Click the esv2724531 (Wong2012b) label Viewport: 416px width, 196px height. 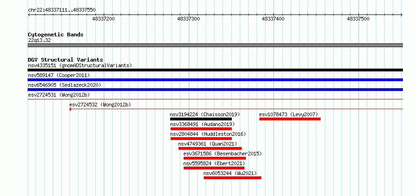click(59, 95)
